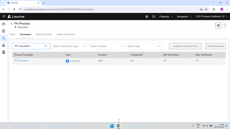Open the Hidden Parameters tab
This screenshot has width=230, height=129.
[66, 35]
